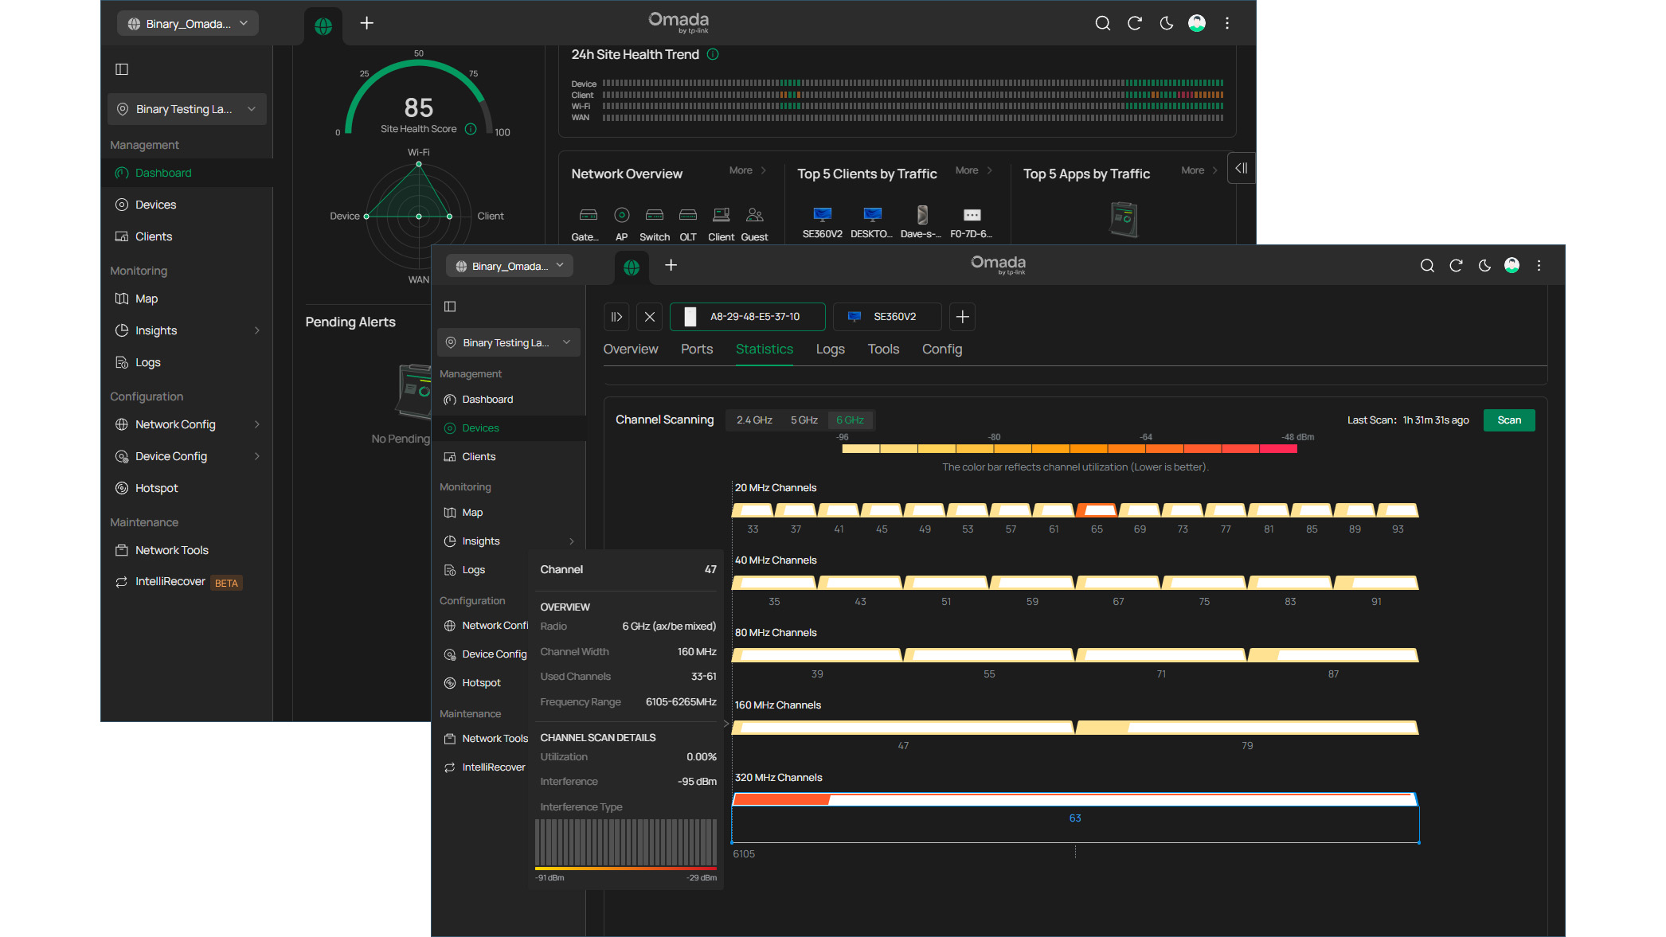Click More in Top 5 Apps by Traffic
The height and width of the screenshot is (937, 1666).
pos(1199,170)
